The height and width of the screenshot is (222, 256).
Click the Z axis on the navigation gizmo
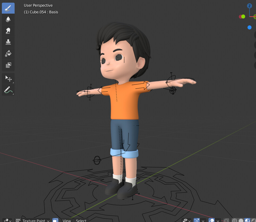tap(249, 6)
